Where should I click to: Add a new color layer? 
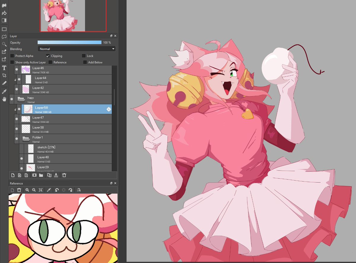pyautogui.click(x=13, y=175)
